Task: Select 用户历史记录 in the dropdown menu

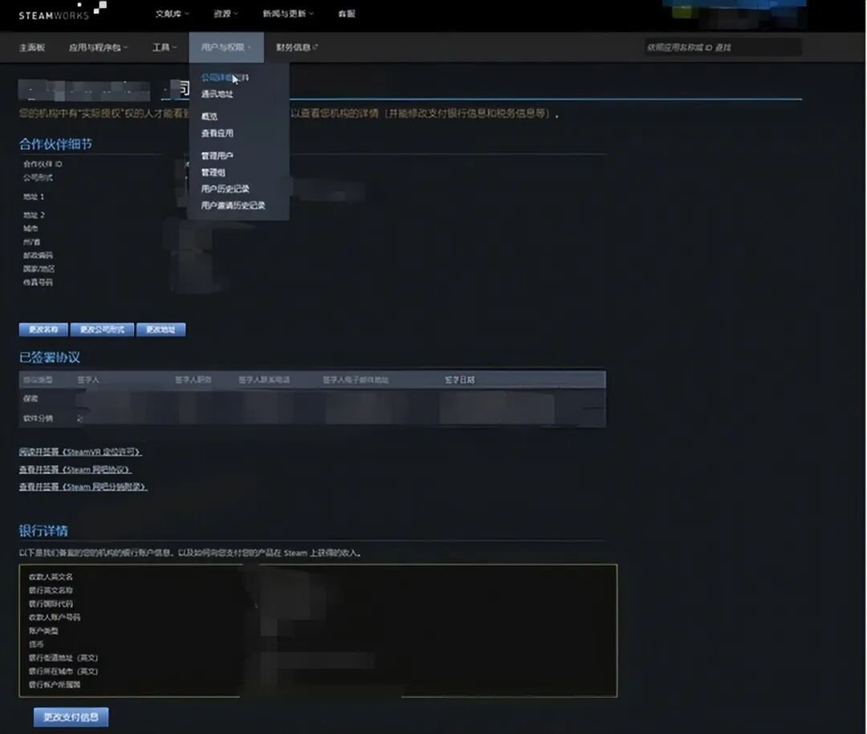Action: (x=225, y=189)
